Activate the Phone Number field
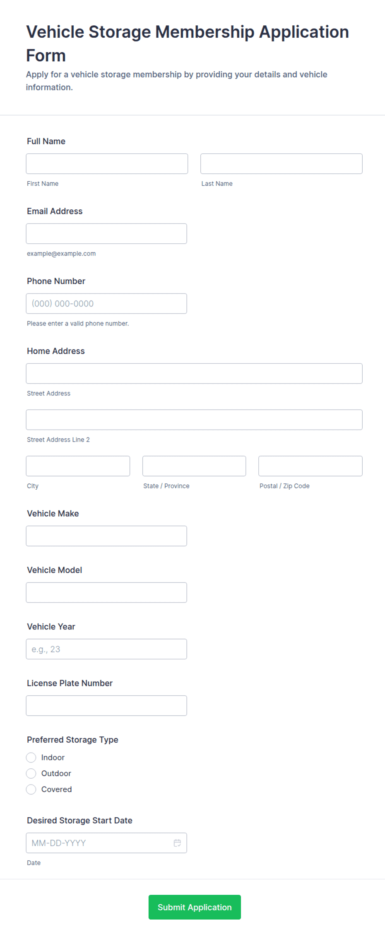The height and width of the screenshot is (940, 385). [106, 304]
